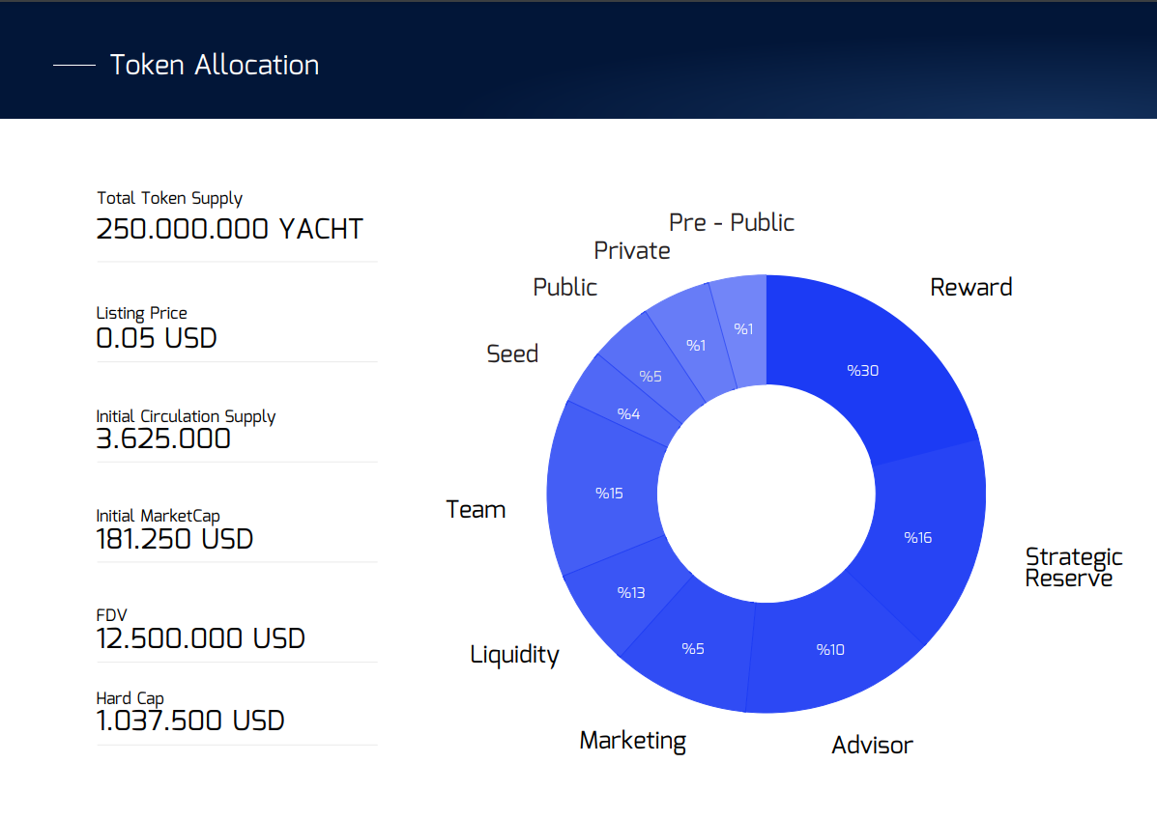Select the Team %15 chart slice
This screenshot has width=1157, height=820.
[610, 493]
